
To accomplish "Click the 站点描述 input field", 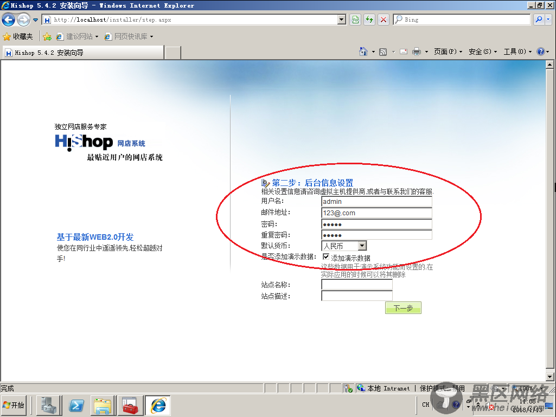I will tap(357, 296).
